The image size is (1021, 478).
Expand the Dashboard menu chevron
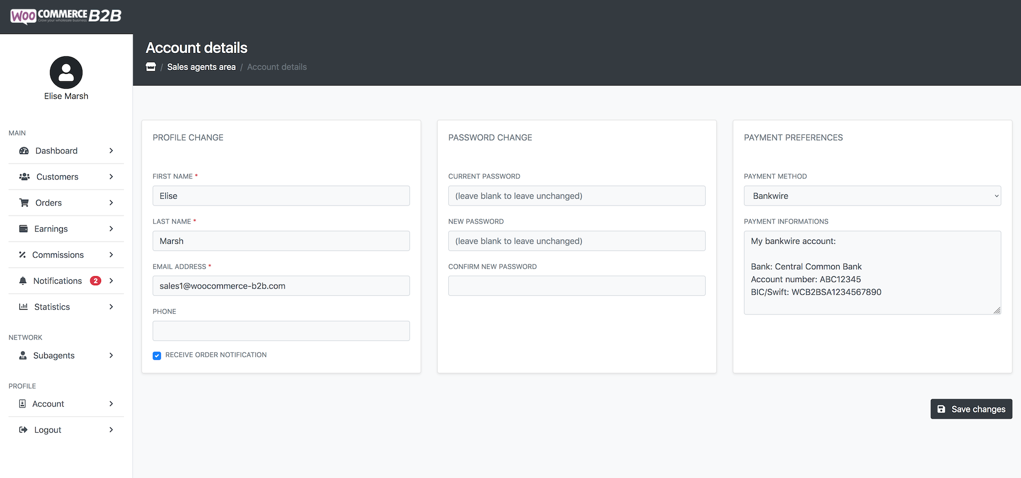(111, 151)
